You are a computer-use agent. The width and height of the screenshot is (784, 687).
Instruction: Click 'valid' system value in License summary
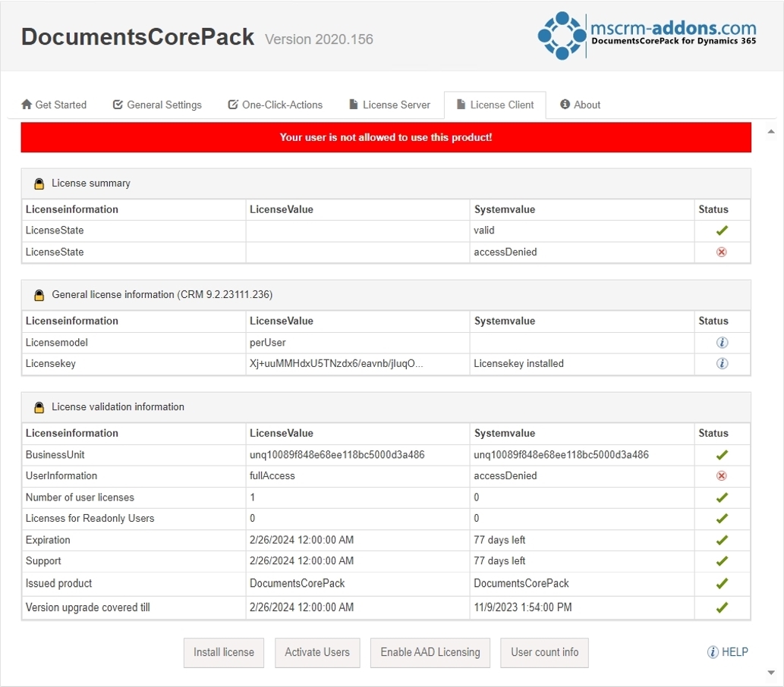(x=484, y=231)
